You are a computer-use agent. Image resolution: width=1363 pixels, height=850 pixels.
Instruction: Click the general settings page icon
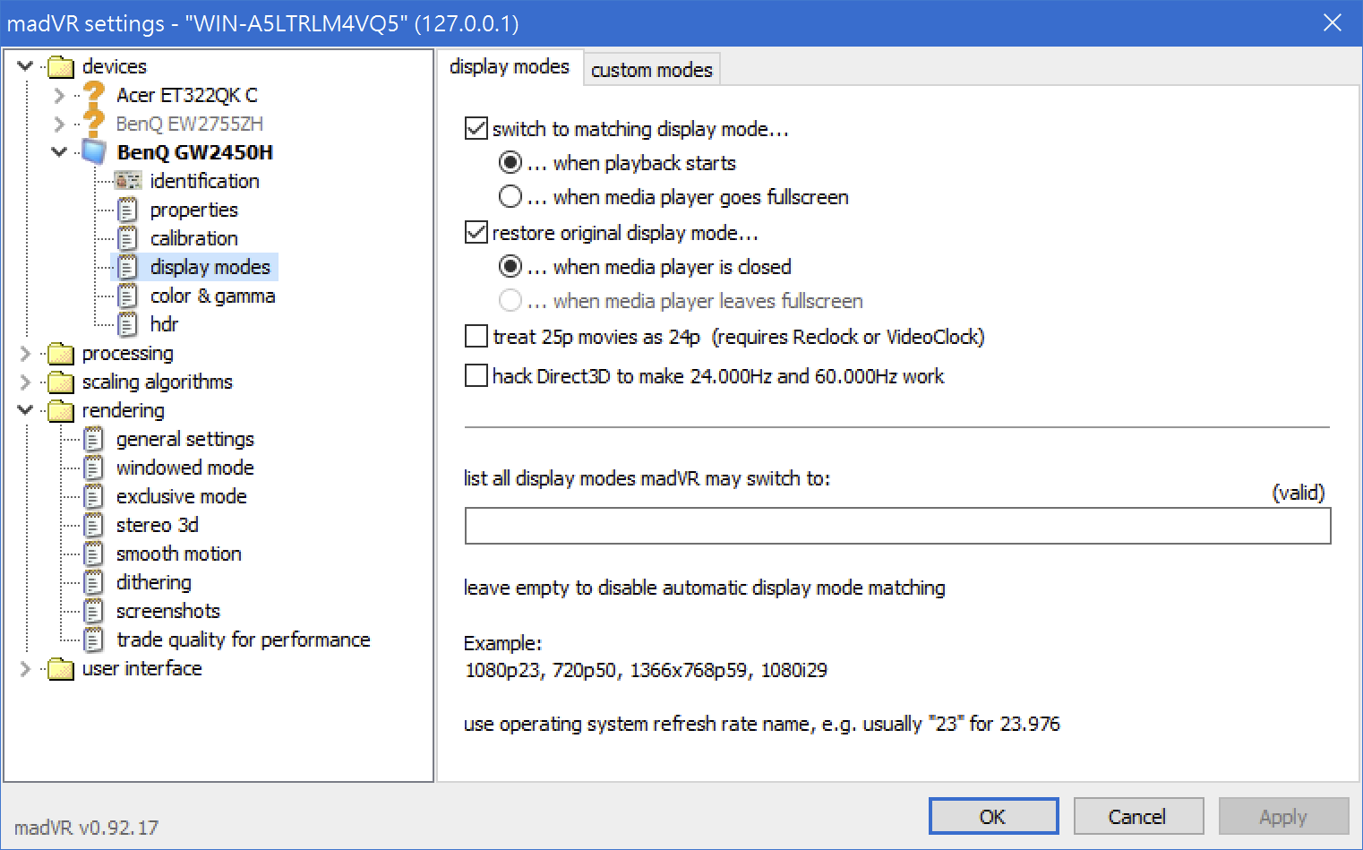(94, 439)
